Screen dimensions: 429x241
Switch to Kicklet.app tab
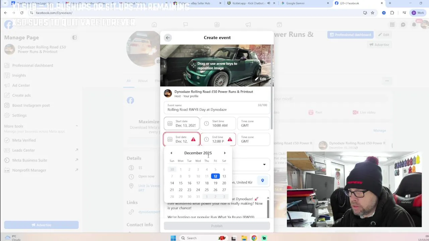pyautogui.click(x=251, y=3)
